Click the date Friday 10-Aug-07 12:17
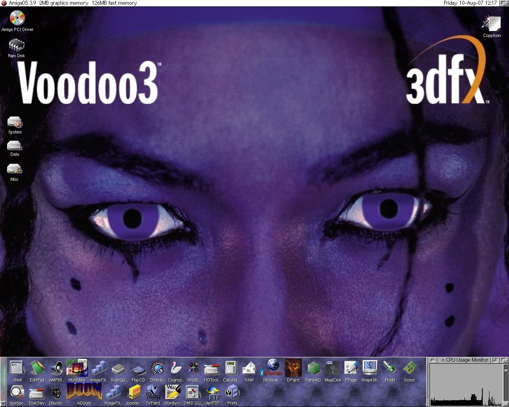The height and width of the screenshot is (407, 509). click(470, 3)
